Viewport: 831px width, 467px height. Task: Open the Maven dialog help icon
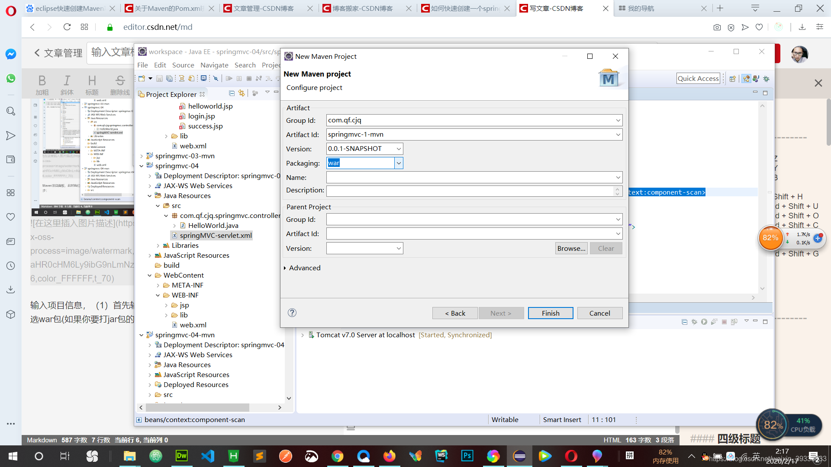(x=292, y=313)
